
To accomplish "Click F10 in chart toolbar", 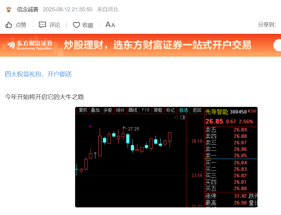I will (x=145, y=110).
